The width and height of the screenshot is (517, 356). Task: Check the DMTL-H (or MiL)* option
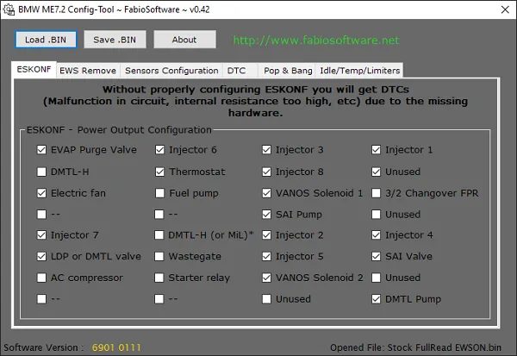click(159, 235)
